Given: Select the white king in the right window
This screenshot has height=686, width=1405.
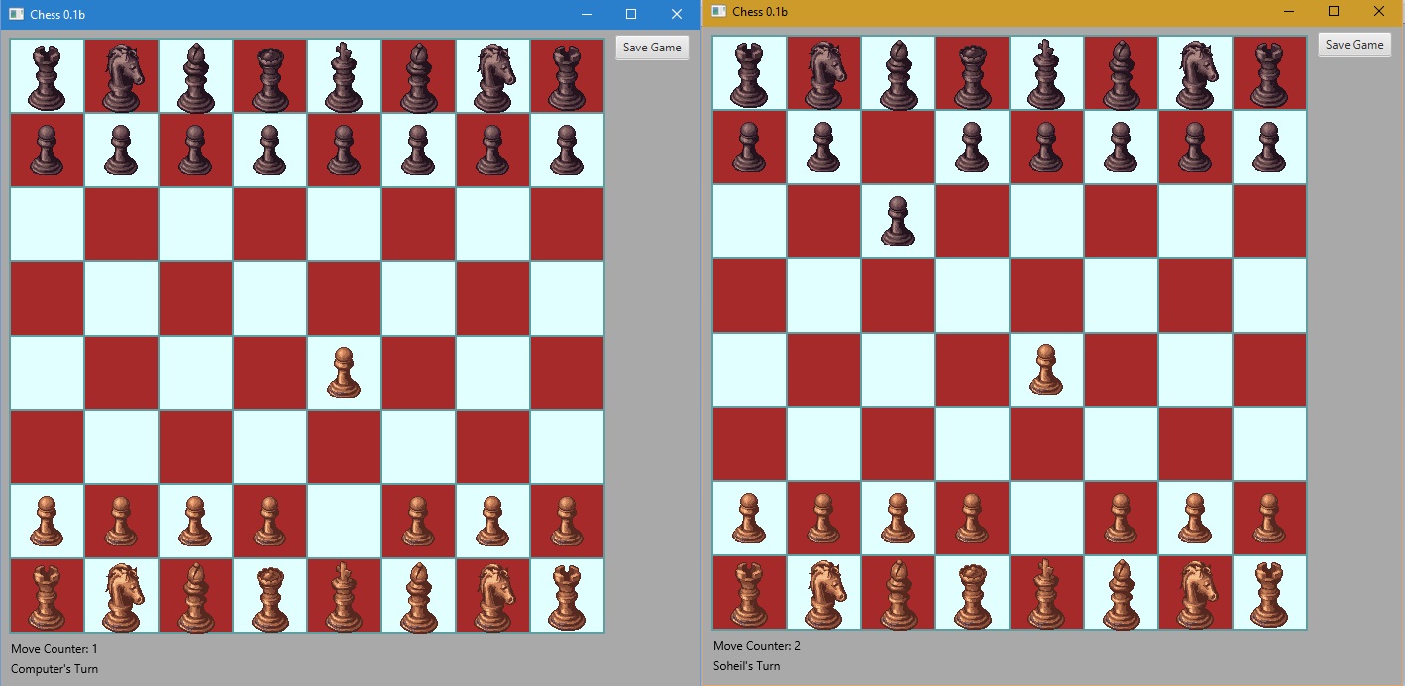Looking at the screenshot, I should 1046,594.
